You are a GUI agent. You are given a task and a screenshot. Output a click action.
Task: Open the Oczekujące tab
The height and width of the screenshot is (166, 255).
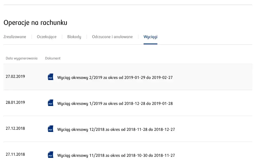(x=47, y=37)
